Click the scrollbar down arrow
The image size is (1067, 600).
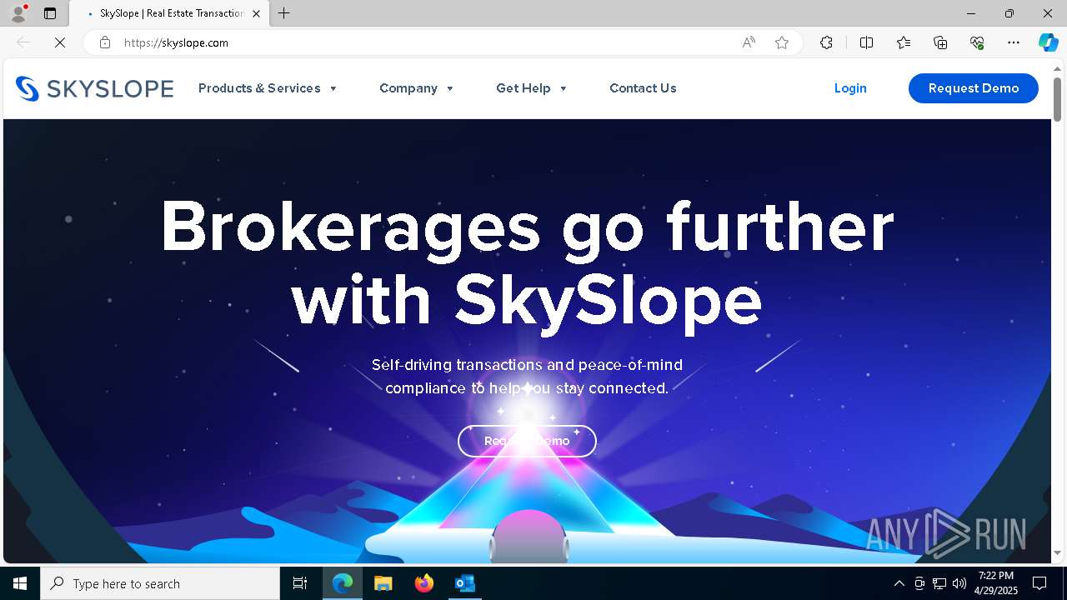click(x=1057, y=553)
